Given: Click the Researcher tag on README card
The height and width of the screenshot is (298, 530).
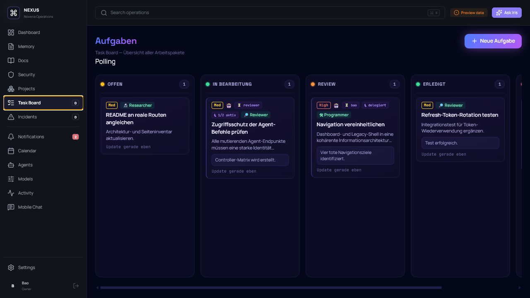Looking at the screenshot, I should coord(137,105).
